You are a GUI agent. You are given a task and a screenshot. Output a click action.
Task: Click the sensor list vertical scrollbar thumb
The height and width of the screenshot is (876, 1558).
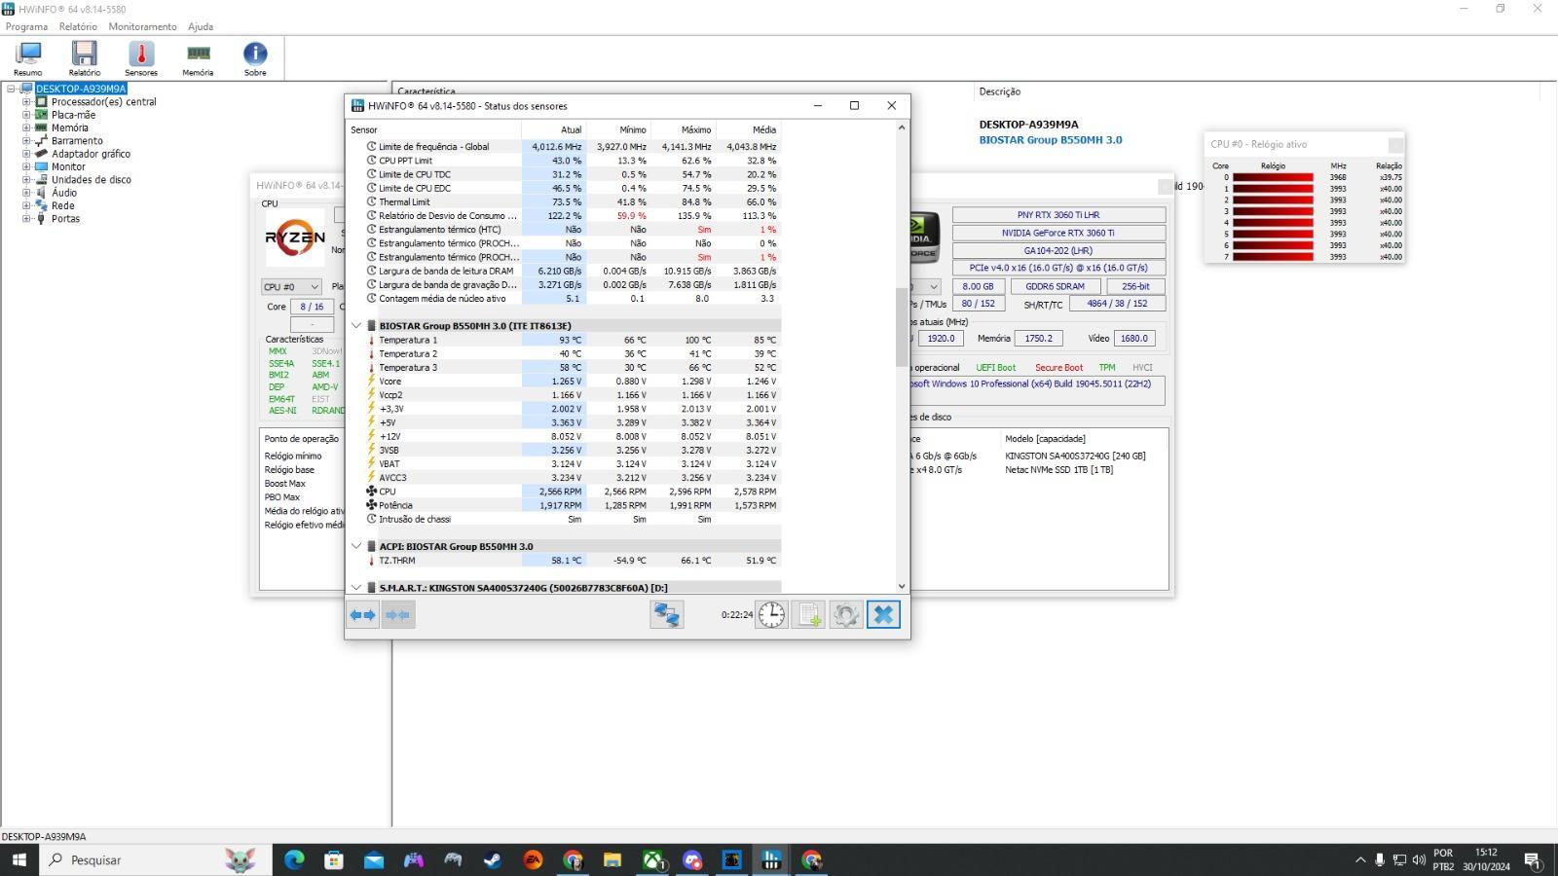click(x=902, y=327)
